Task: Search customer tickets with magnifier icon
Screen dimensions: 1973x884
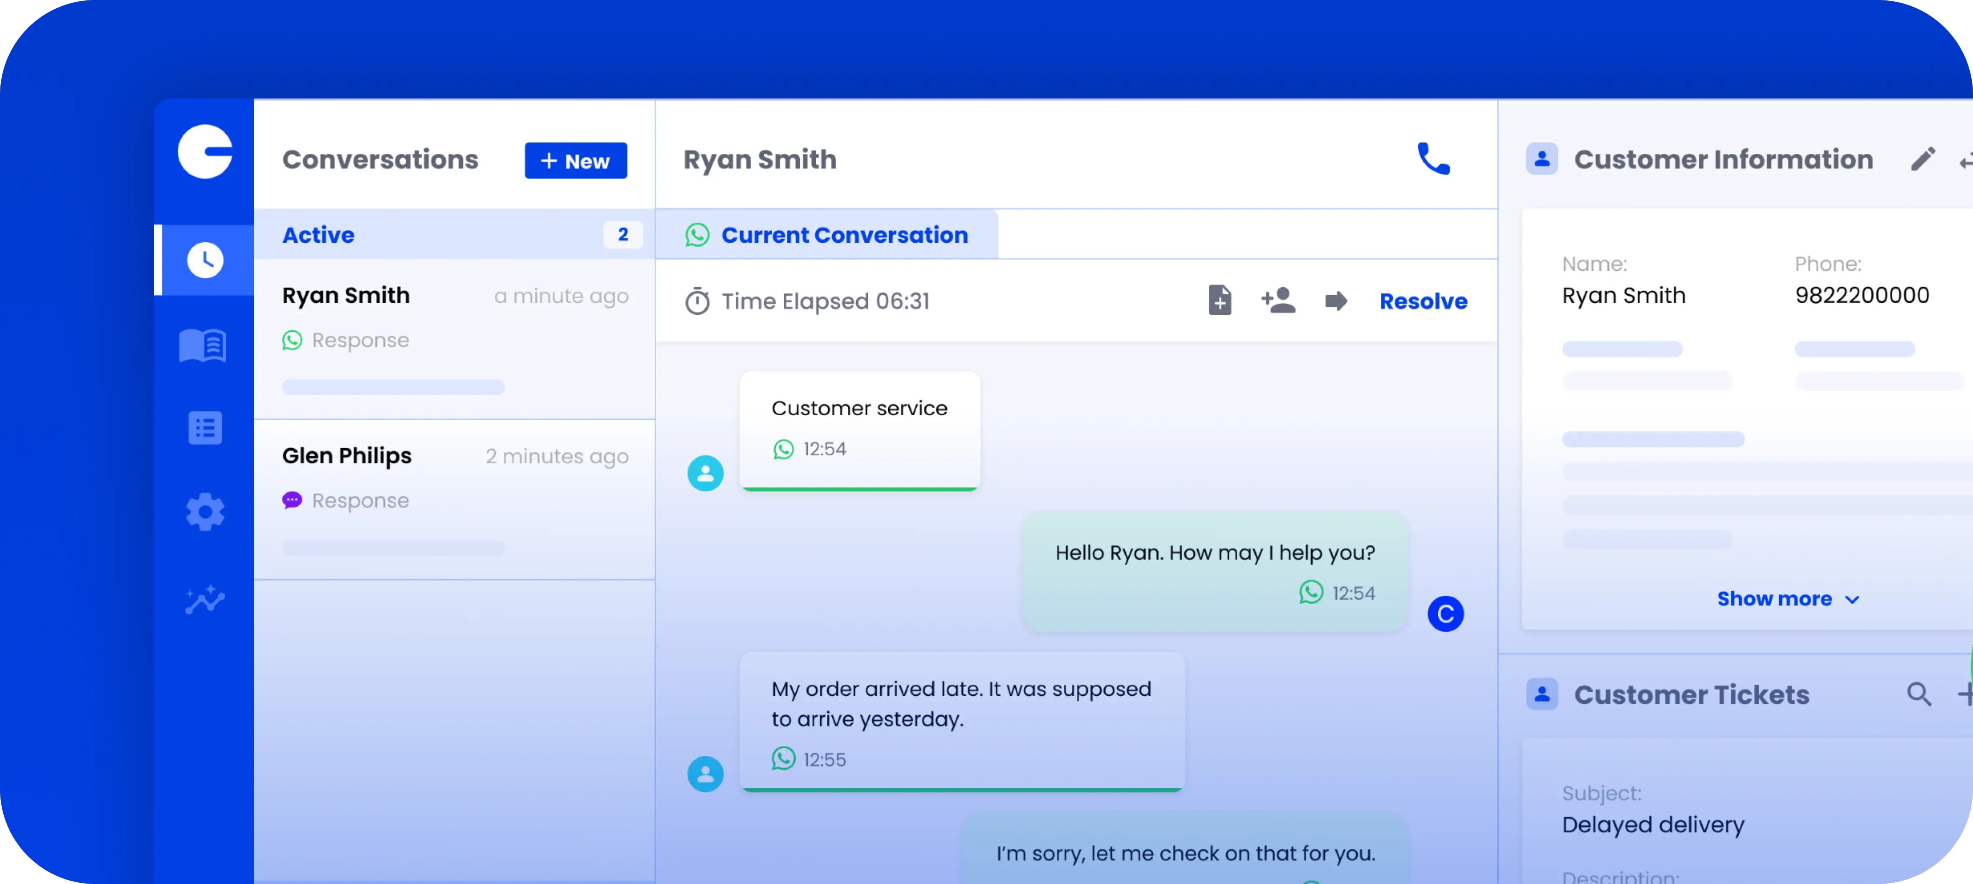Action: 1919,694
